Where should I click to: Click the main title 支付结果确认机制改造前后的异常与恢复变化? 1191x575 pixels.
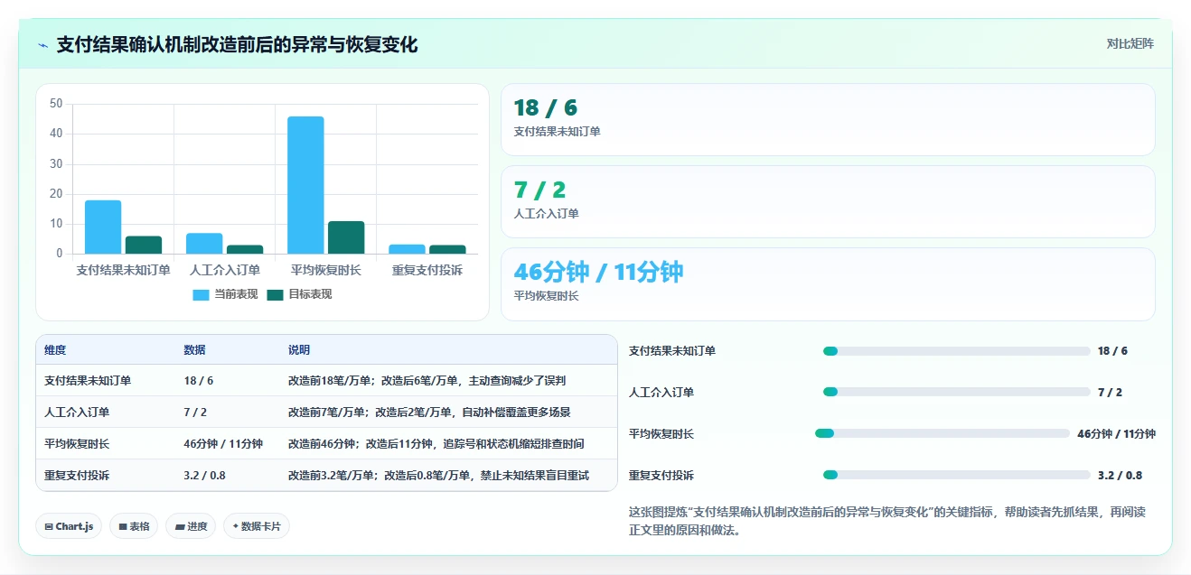[x=237, y=45]
